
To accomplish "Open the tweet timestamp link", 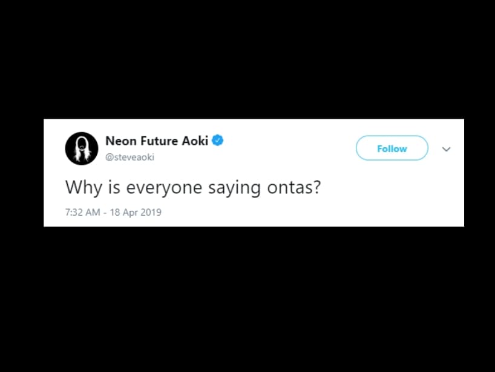I will (113, 212).
